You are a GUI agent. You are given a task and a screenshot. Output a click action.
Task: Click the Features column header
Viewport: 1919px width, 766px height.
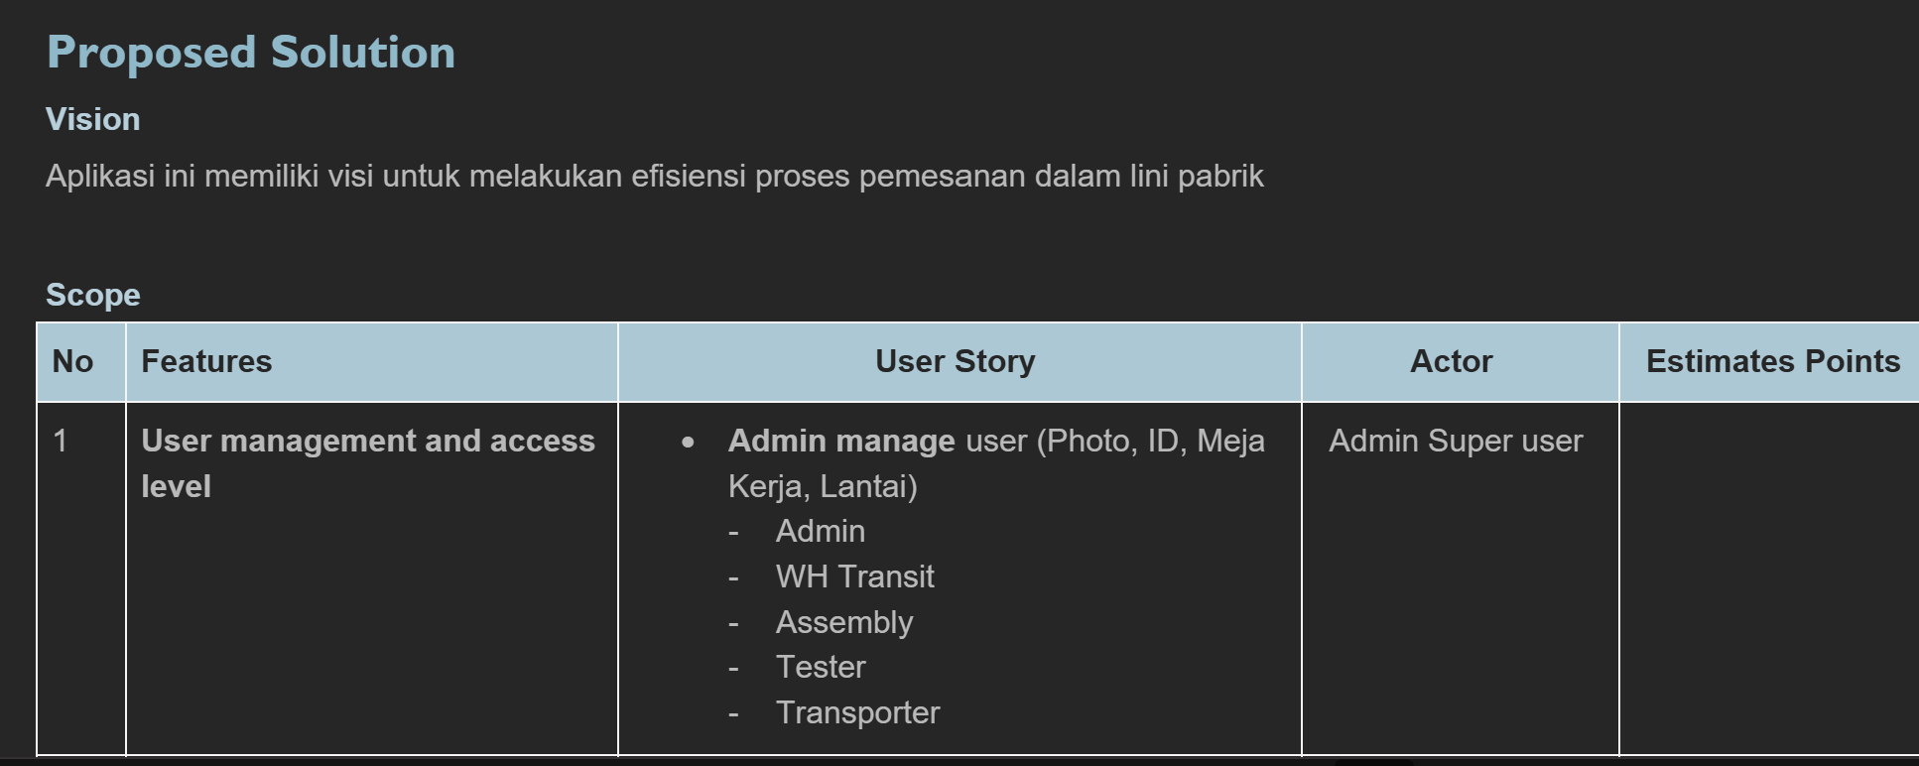coord(372,362)
